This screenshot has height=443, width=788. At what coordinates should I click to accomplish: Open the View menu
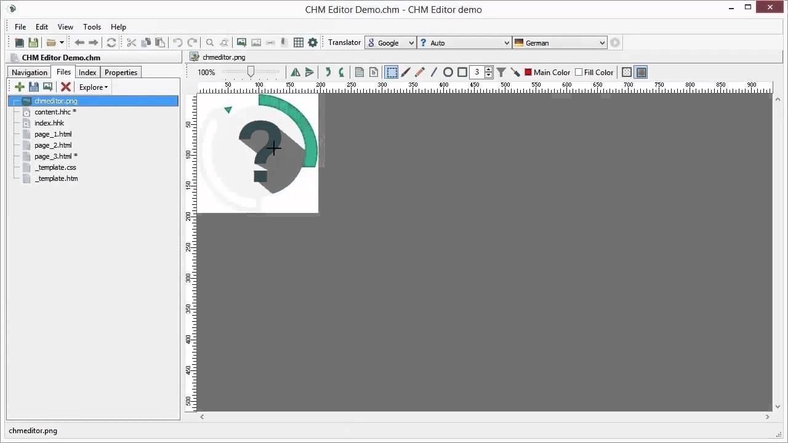click(x=65, y=27)
